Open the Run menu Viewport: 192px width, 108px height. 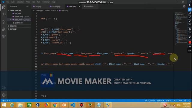(x=39, y=2)
